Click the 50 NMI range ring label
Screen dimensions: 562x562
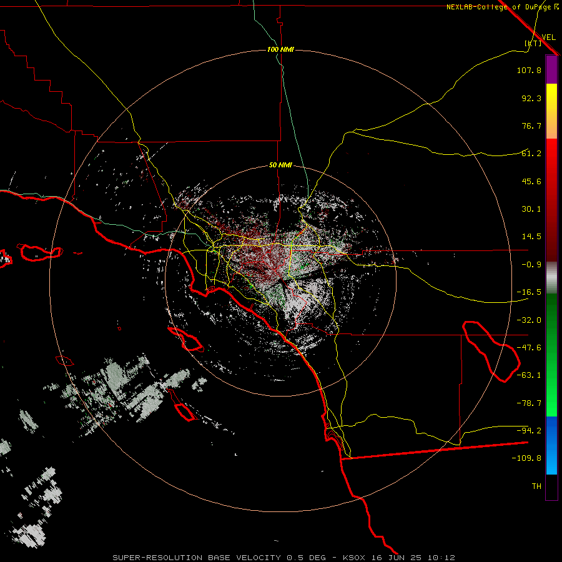280,165
